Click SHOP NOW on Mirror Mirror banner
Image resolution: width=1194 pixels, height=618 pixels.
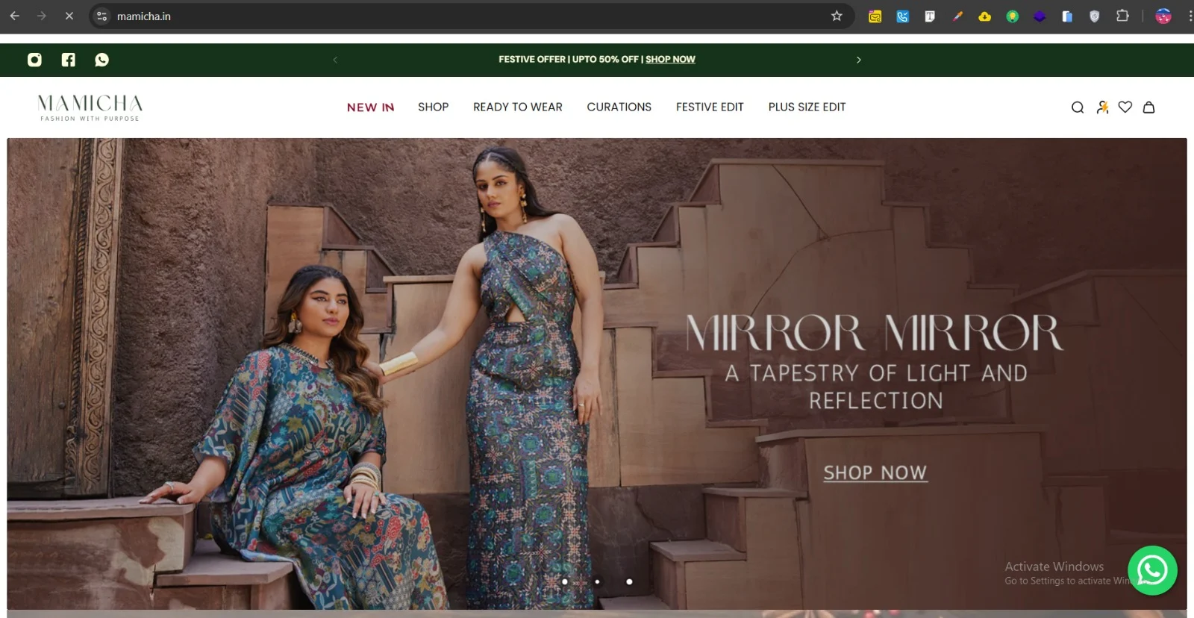(875, 473)
